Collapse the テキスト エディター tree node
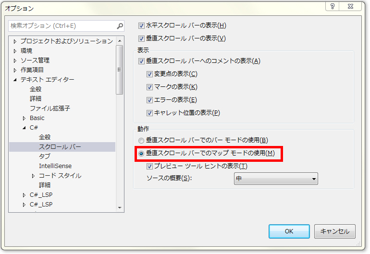This screenshot has width=370, height=254. click(15, 80)
